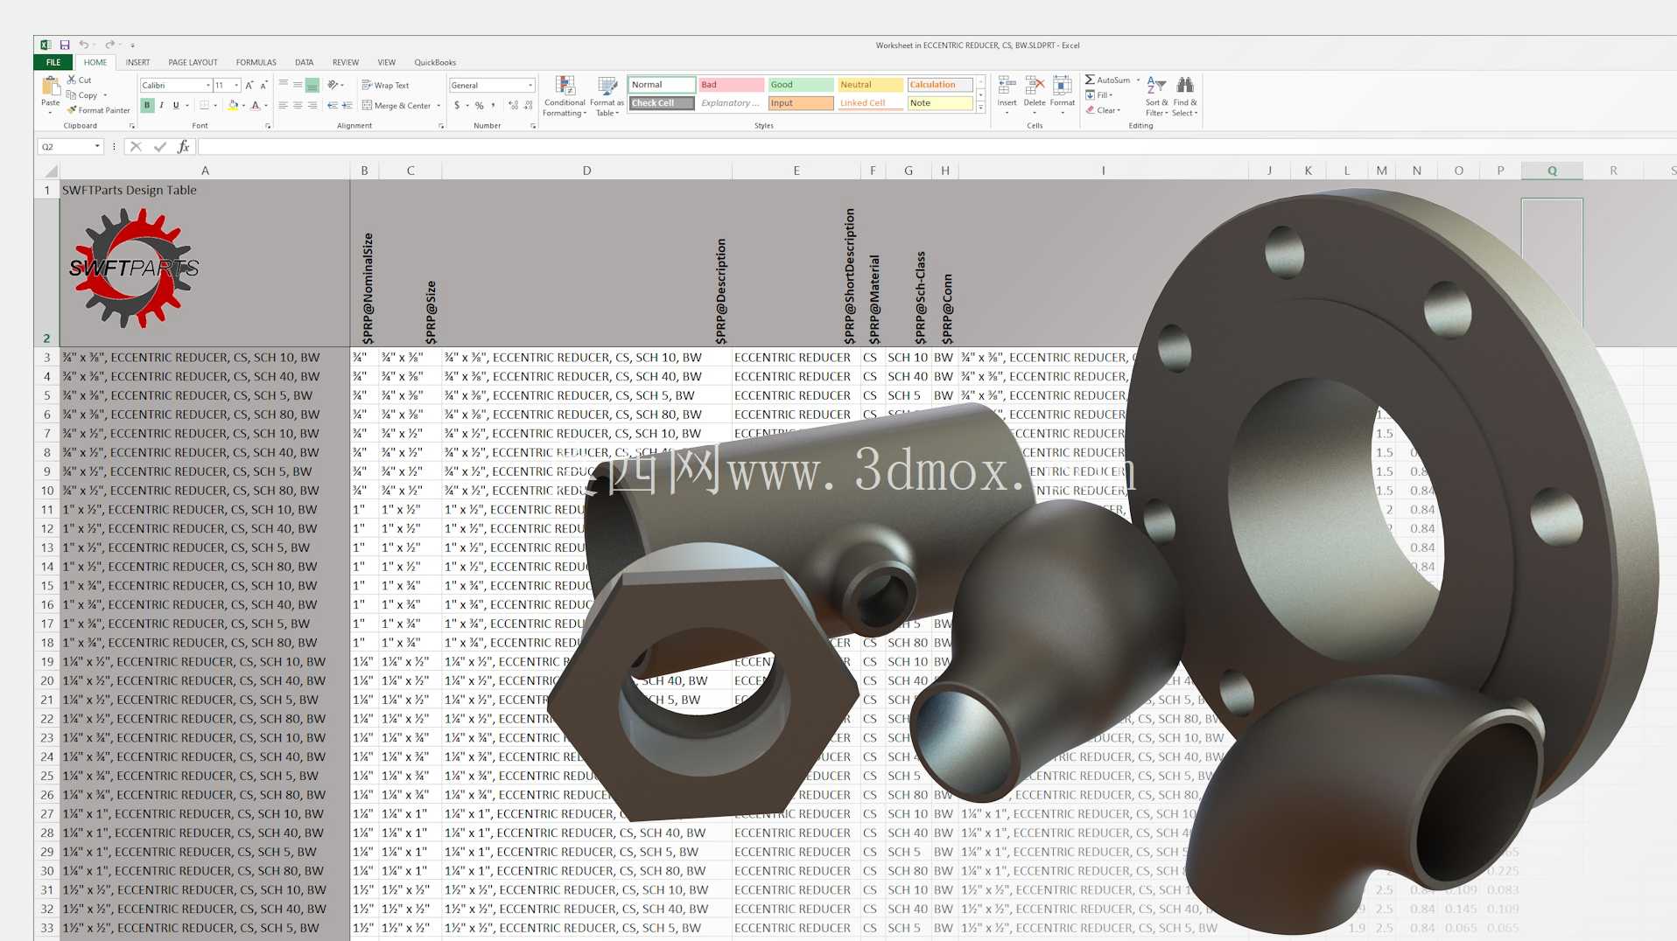Increase the font size

(x=249, y=85)
